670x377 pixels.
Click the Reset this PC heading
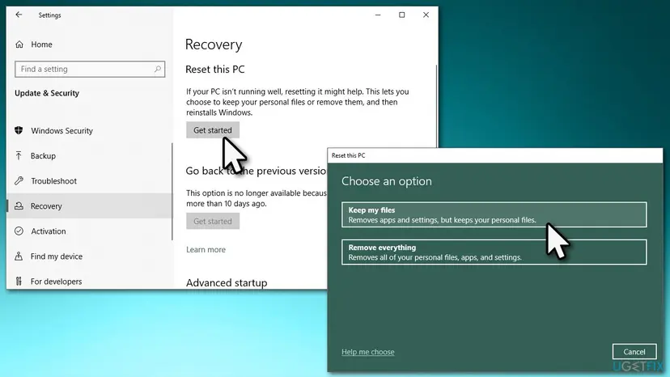click(x=215, y=70)
